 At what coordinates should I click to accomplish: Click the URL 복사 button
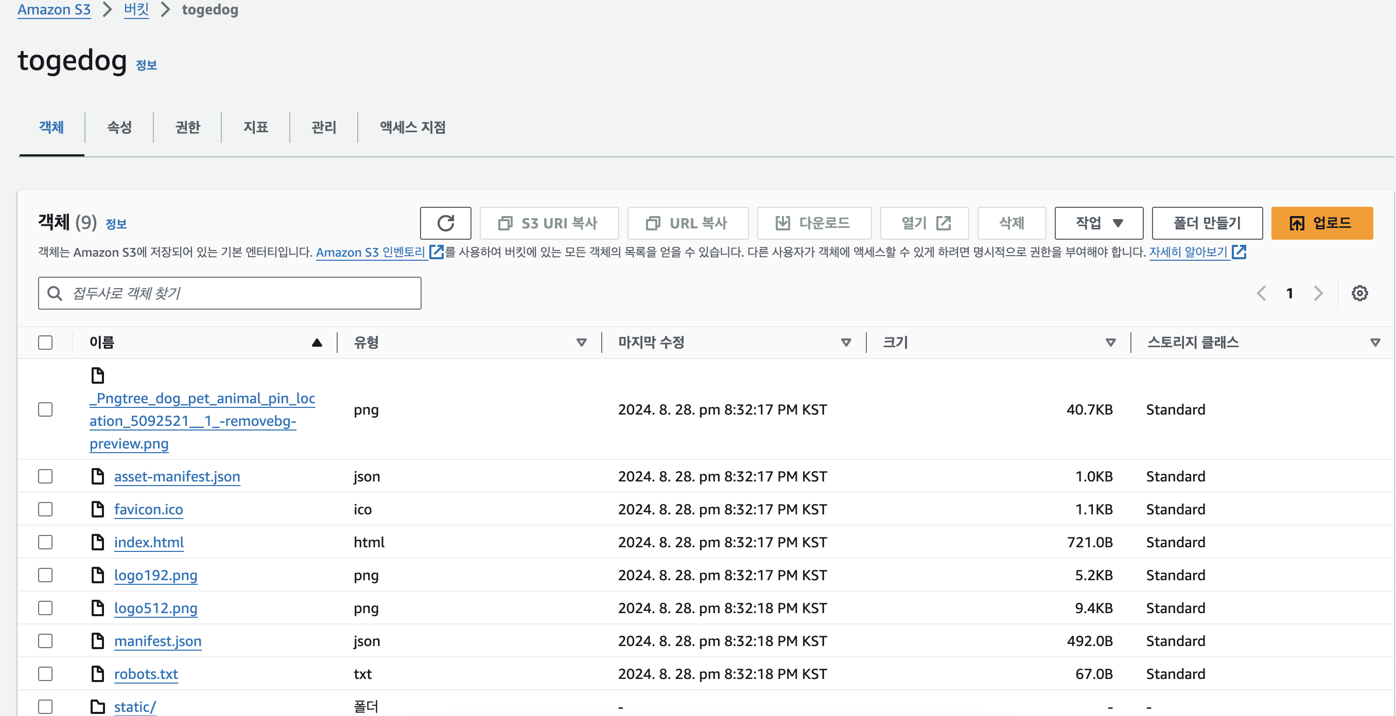pos(688,223)
